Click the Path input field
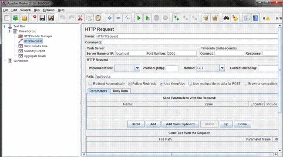 click(186, 76)
